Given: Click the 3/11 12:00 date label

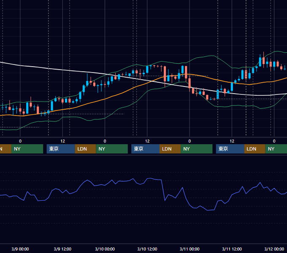Looking at the screenshot, I should click(x=232, y=249).
